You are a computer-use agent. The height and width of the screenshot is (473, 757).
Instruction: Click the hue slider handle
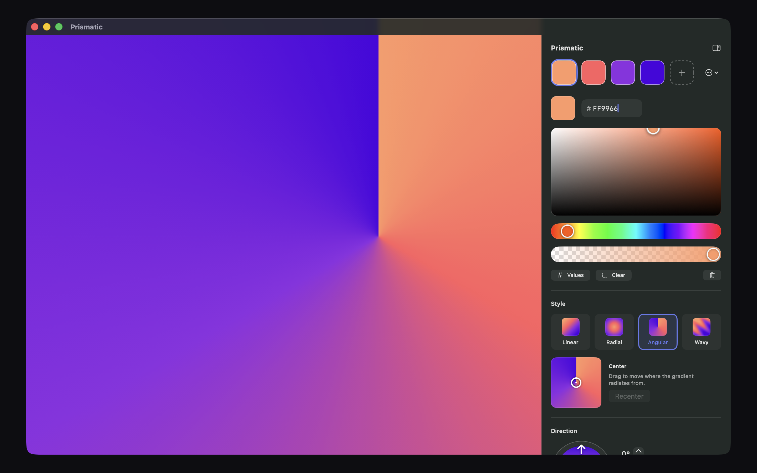[x=567, y=231]
